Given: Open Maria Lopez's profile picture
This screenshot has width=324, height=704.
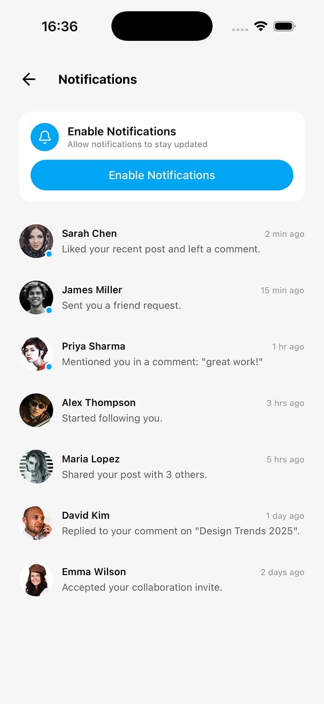Looking at the screenshot, I should 36,467.
